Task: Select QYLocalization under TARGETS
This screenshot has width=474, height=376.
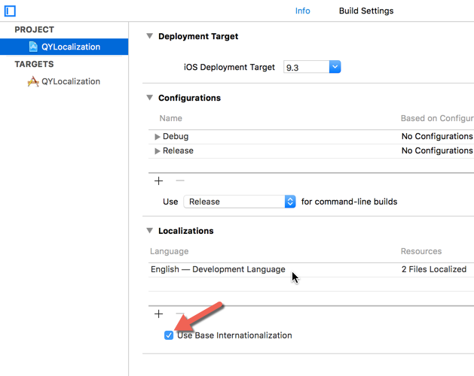Action: (x=64, y=81)
